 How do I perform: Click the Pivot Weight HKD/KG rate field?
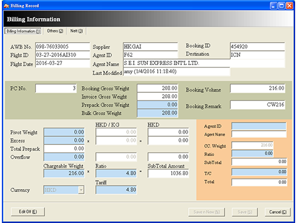[116, 132]
